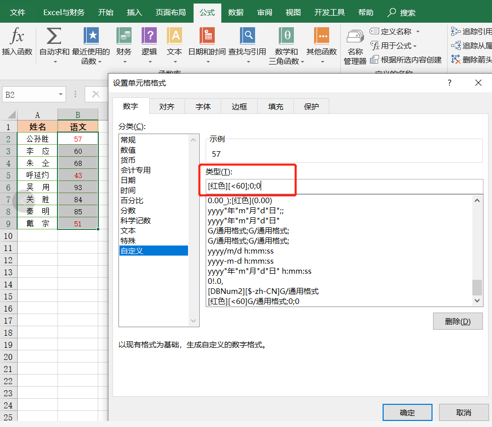Select the Percentage (百分比) category
The height and width of the screenshot is (427, 492).
click(154, 200)
